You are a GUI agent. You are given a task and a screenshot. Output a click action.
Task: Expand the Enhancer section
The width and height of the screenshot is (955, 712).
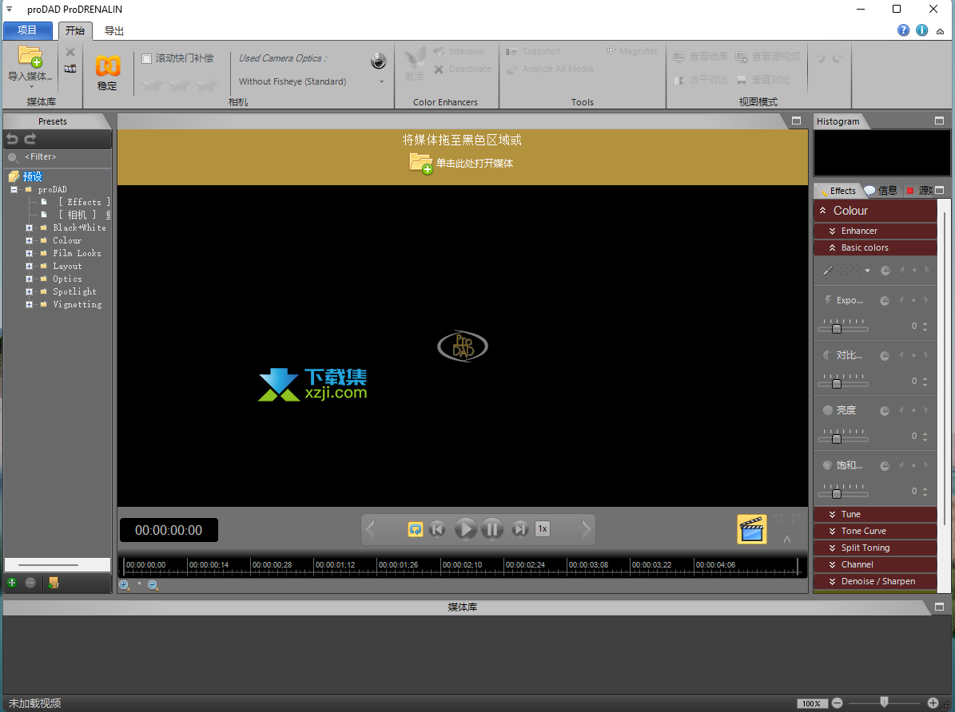pos(875,231)
